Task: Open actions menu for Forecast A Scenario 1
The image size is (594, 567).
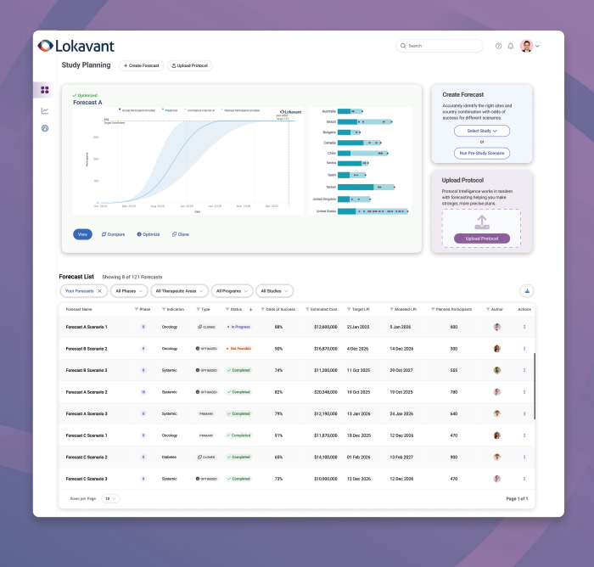Action: (524, 327)
